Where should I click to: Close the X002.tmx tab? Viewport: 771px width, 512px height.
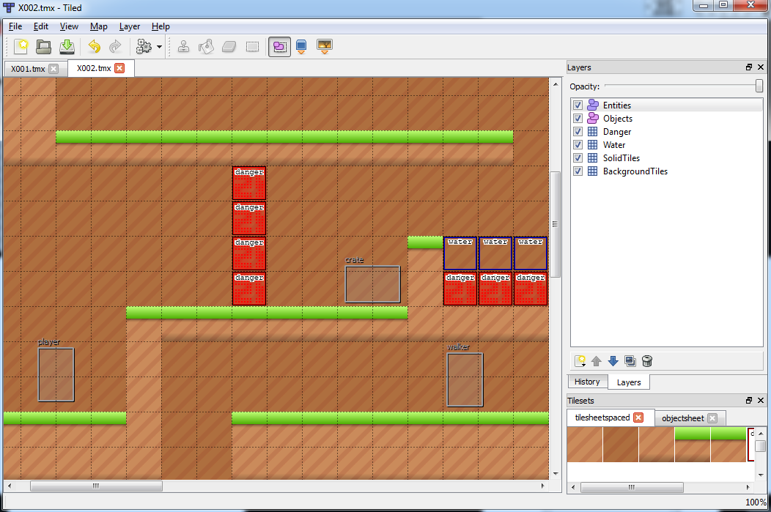coord(119,68)
